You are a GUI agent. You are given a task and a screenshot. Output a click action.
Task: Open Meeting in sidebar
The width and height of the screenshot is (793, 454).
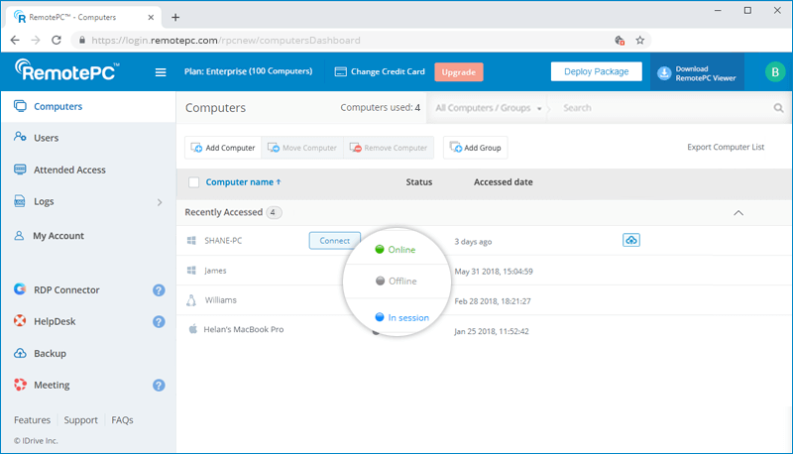click(x=52, y=386)
